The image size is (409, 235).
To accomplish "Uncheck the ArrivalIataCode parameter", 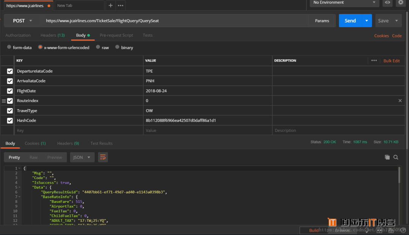I will tap(10, 81).
